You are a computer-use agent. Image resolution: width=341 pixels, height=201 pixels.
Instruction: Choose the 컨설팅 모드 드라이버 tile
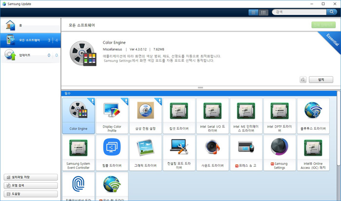[x=179, y=153]
